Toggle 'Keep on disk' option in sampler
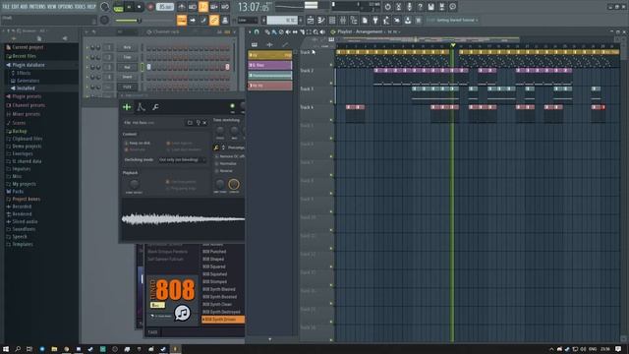Viewport: 629px width, 354px height. [138, 144]
